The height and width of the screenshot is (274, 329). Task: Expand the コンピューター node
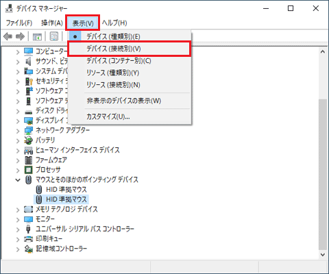tap(18, 52)
